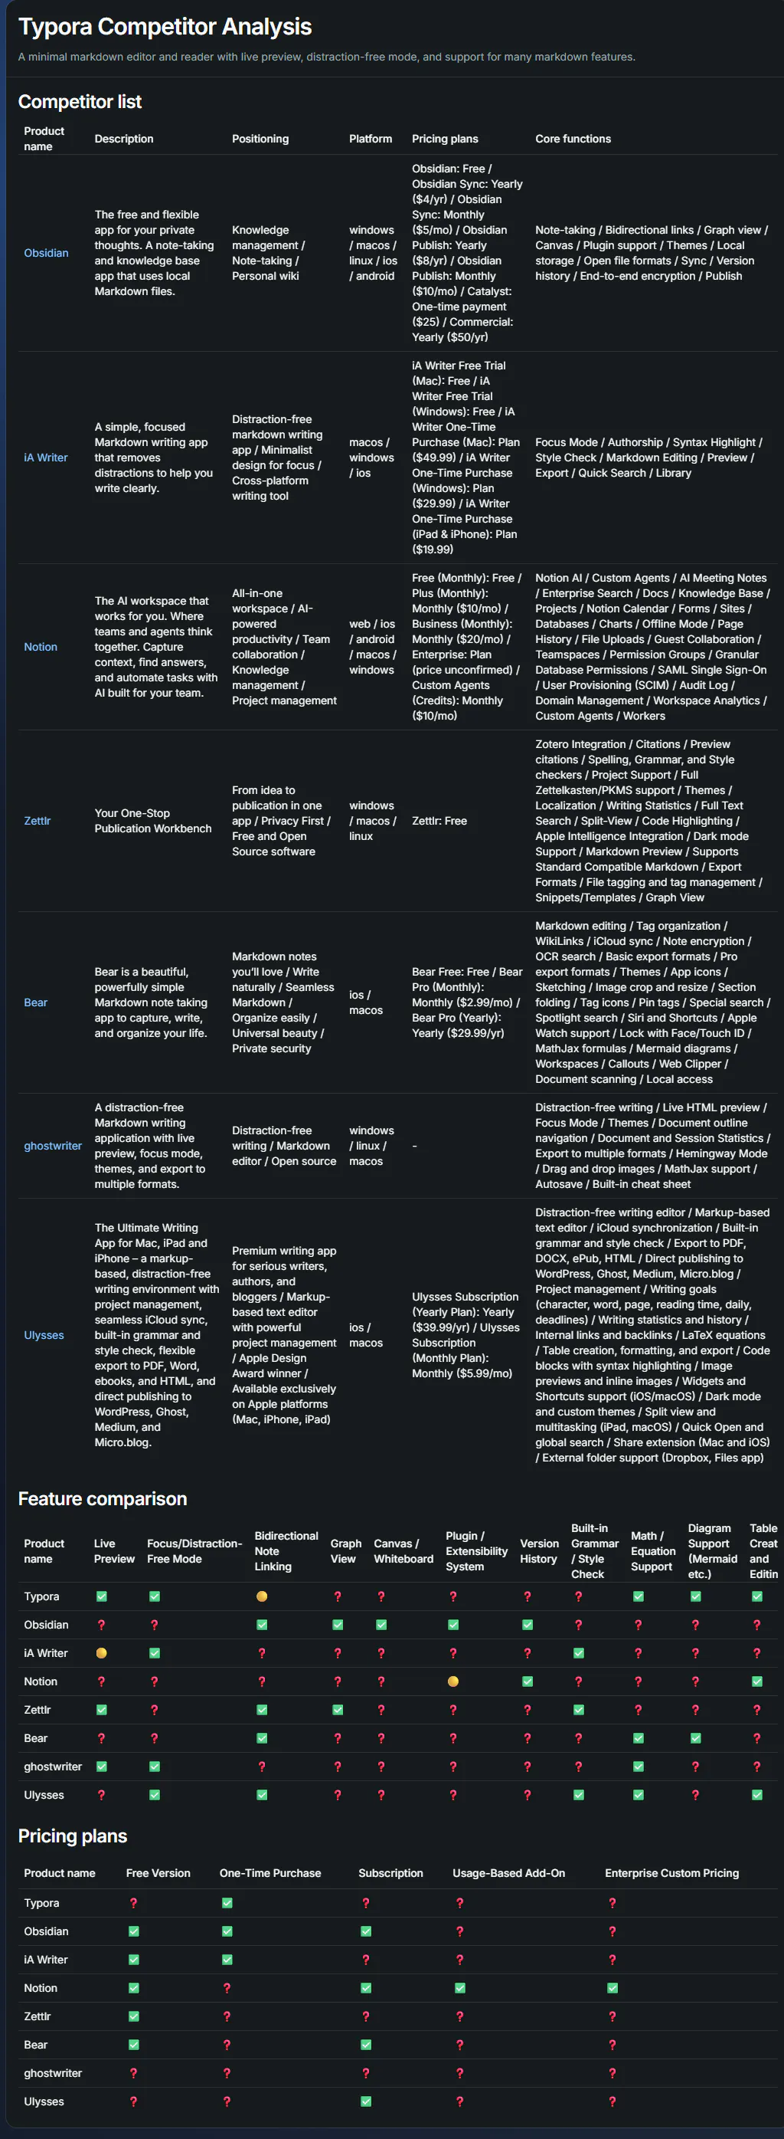
Task: Click the Pricing plans column header in Competitor list
Action: (445, 139)
